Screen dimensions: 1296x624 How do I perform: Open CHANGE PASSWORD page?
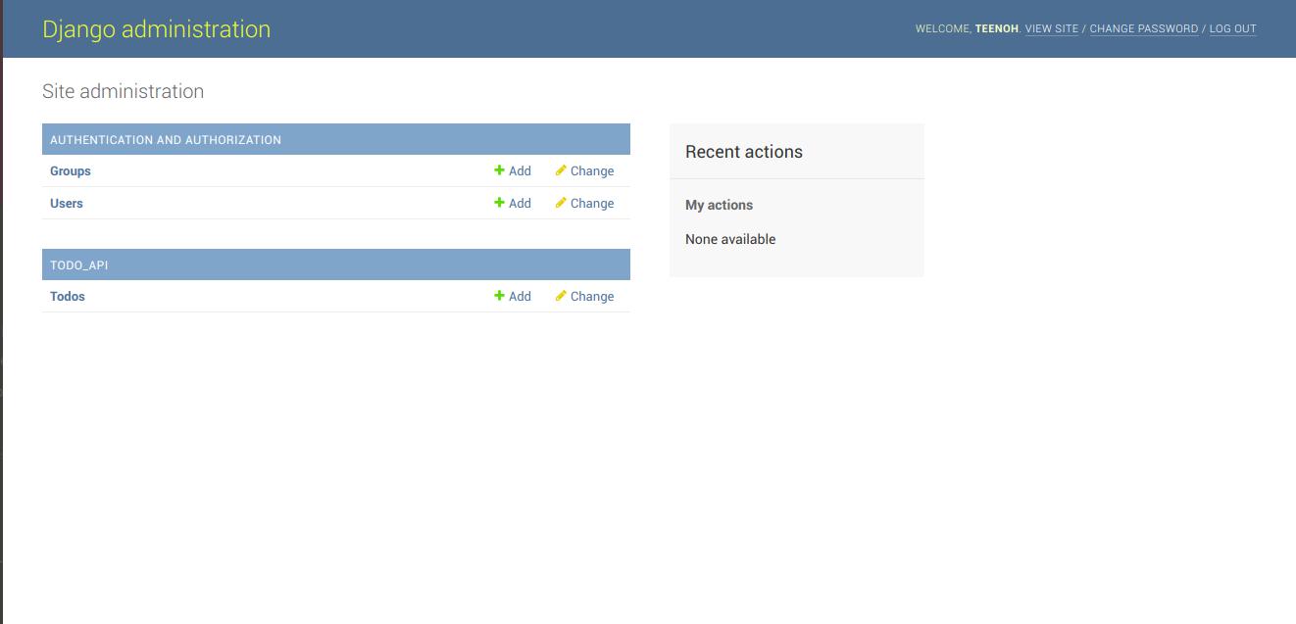point(1144,28)
